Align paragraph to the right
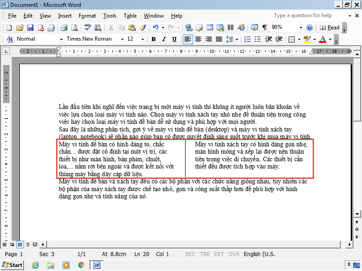 209,39
